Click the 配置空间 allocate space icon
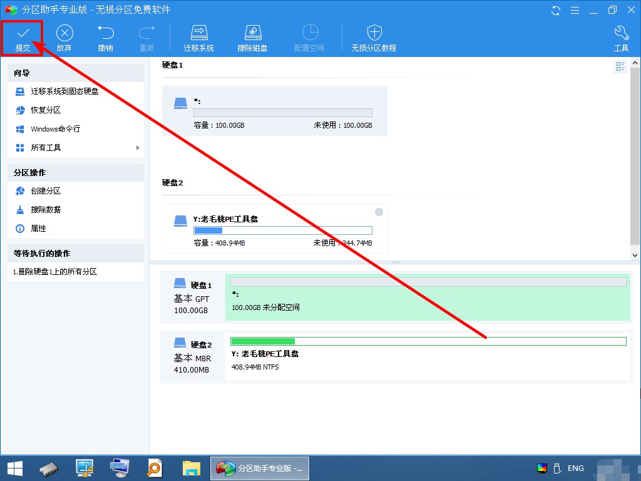The width and height of the screenshot is (641, 481). coord(309,38)
